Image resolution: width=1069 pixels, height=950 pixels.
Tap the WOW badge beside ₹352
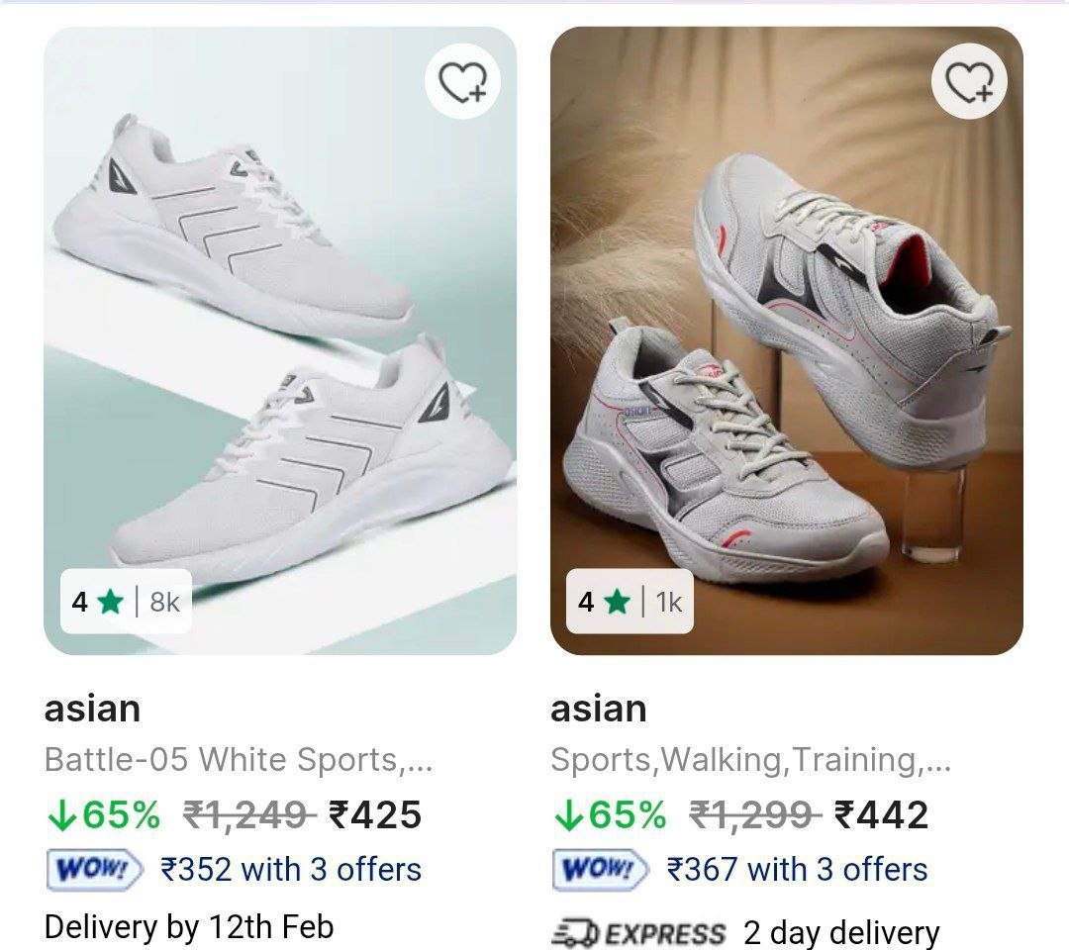[95, 870]
